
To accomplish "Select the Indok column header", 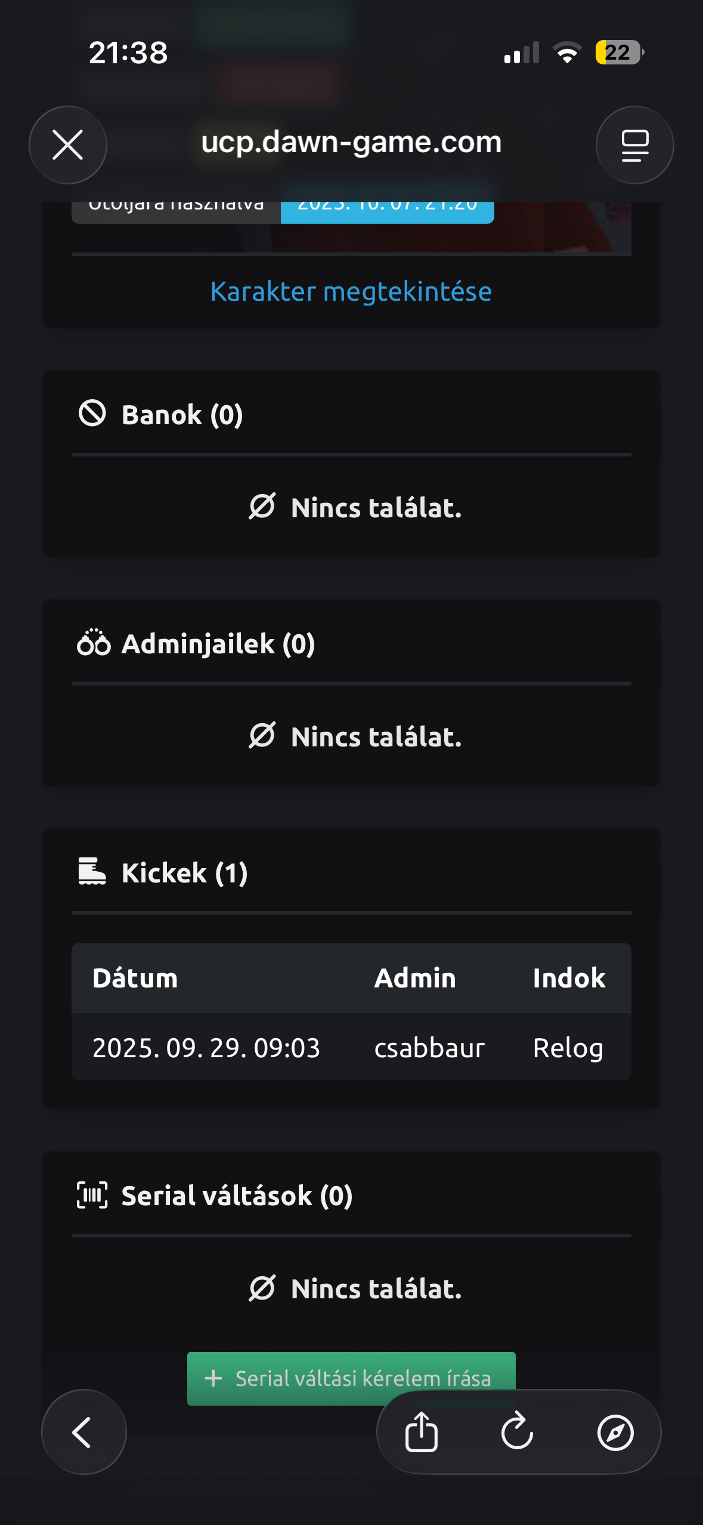I will click(569, 978).
